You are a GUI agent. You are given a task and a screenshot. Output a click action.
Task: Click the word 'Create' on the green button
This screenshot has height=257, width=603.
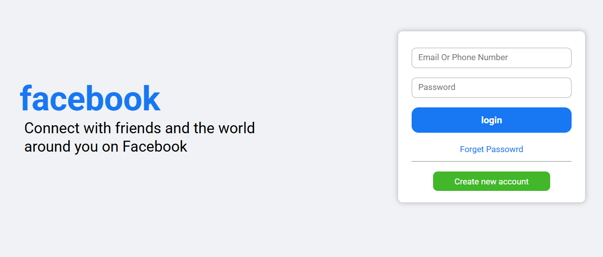(466, 181)
